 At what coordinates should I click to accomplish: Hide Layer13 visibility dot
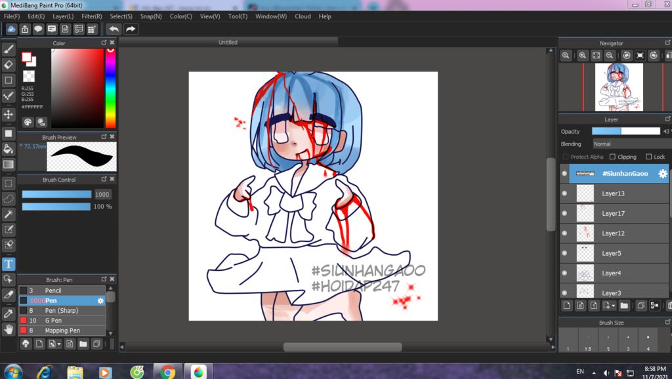tap(564, 193)
